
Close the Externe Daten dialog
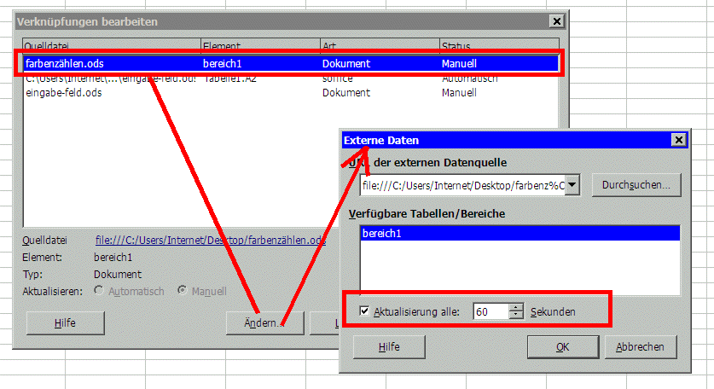pyautogui.click(x=678, y=140)
